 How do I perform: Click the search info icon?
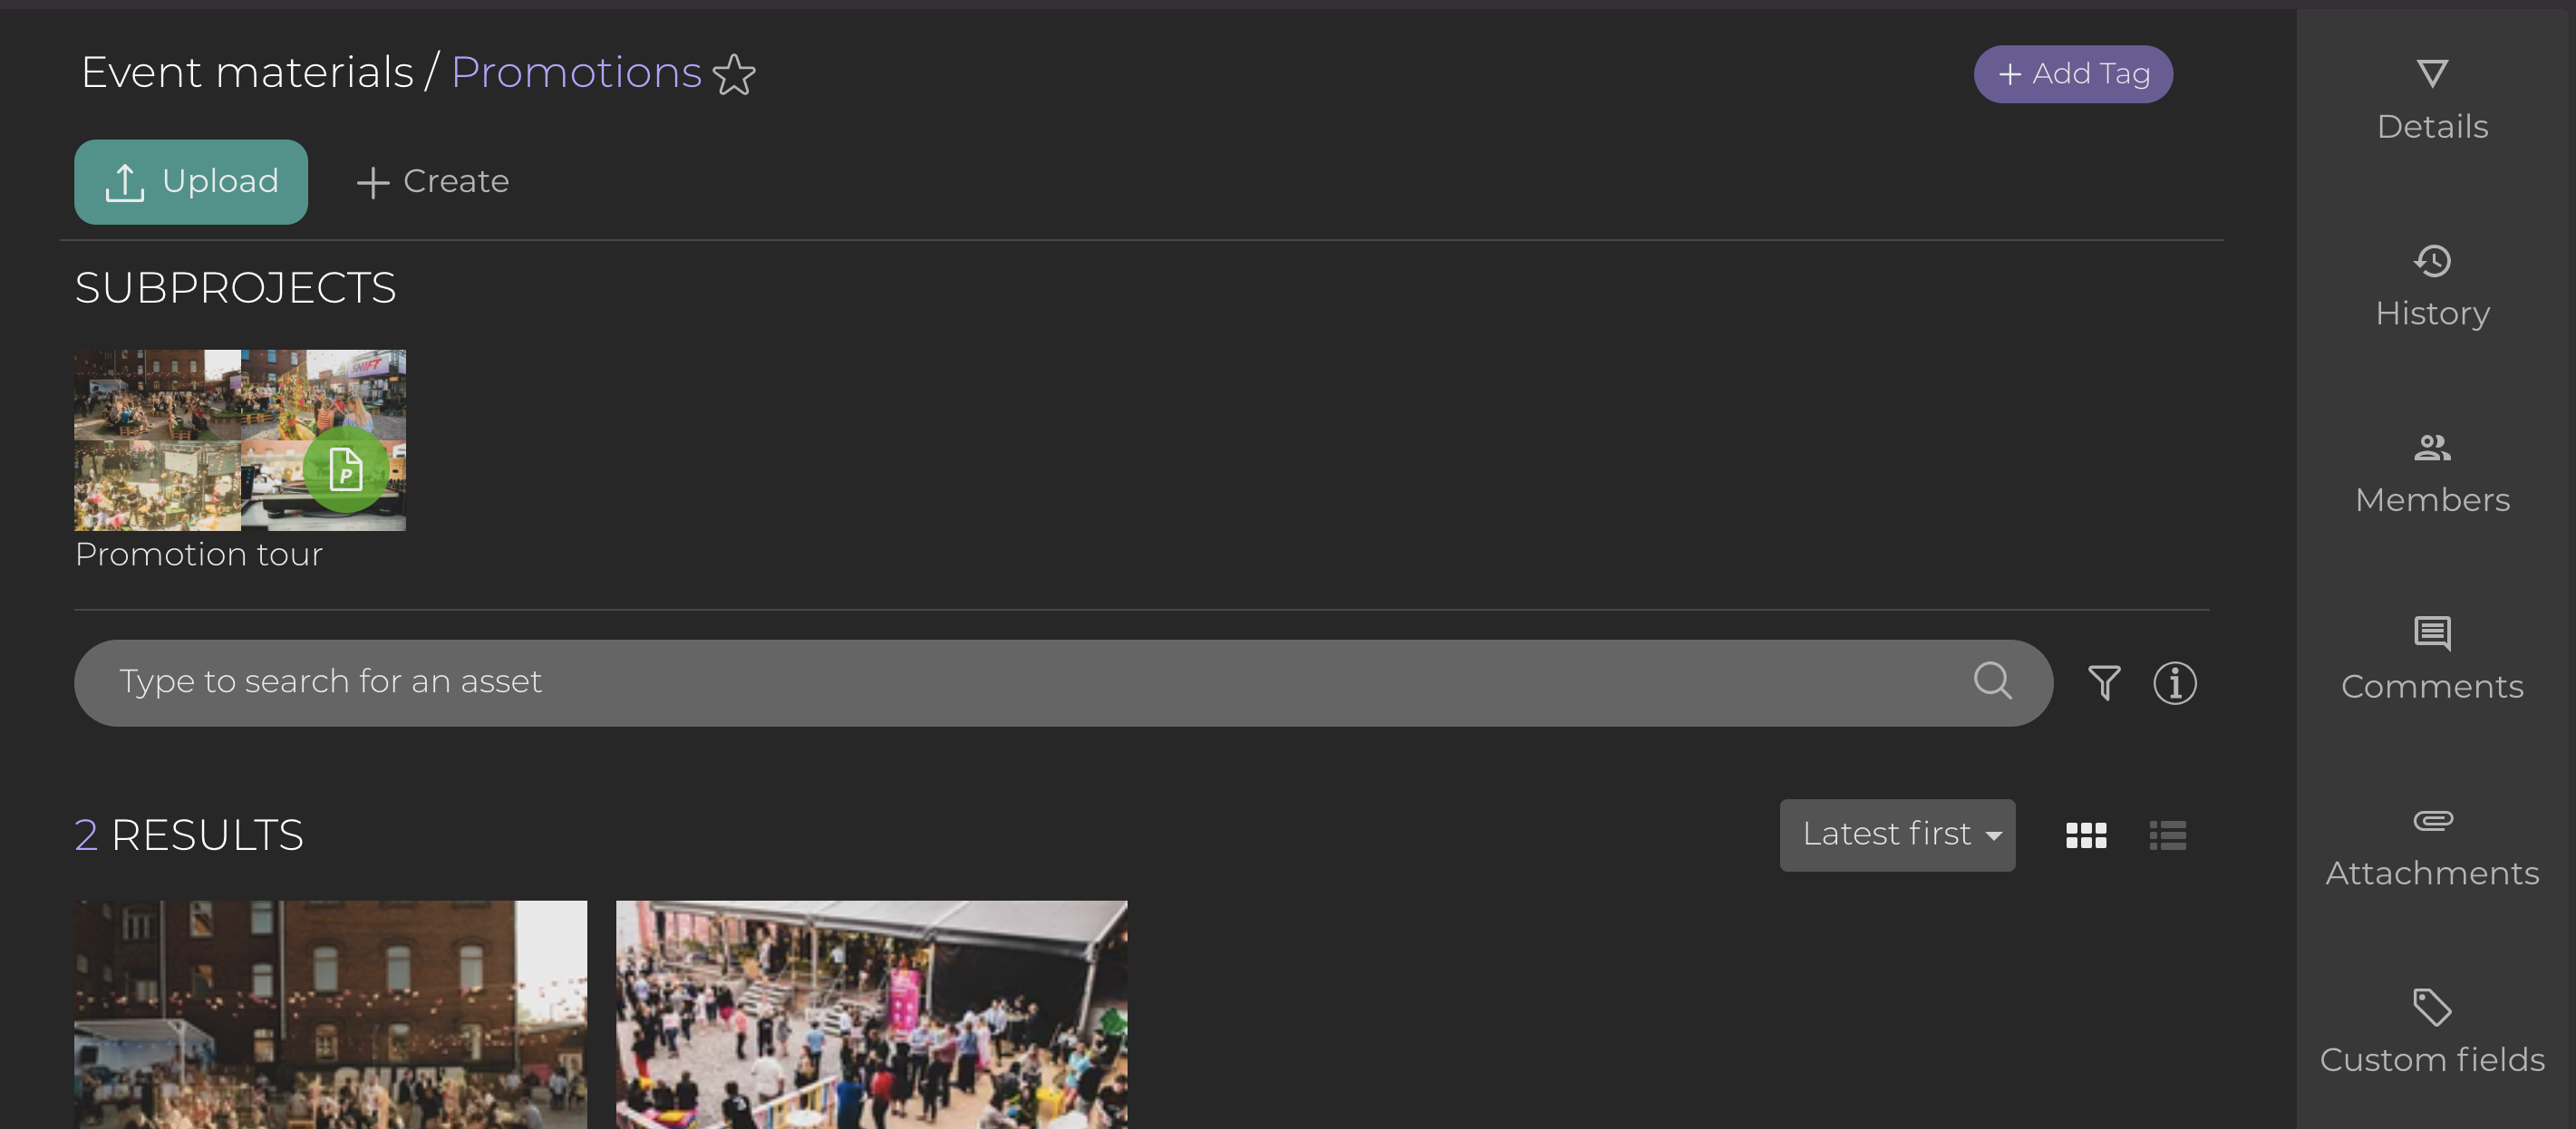point(2174,683)
